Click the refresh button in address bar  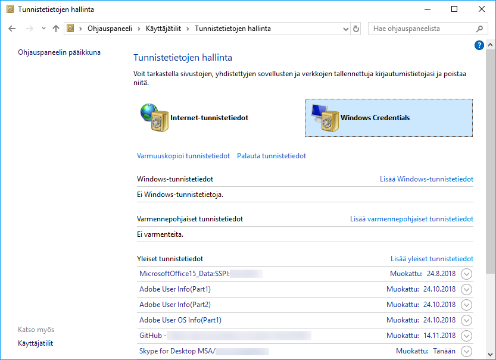pos(356,29)
